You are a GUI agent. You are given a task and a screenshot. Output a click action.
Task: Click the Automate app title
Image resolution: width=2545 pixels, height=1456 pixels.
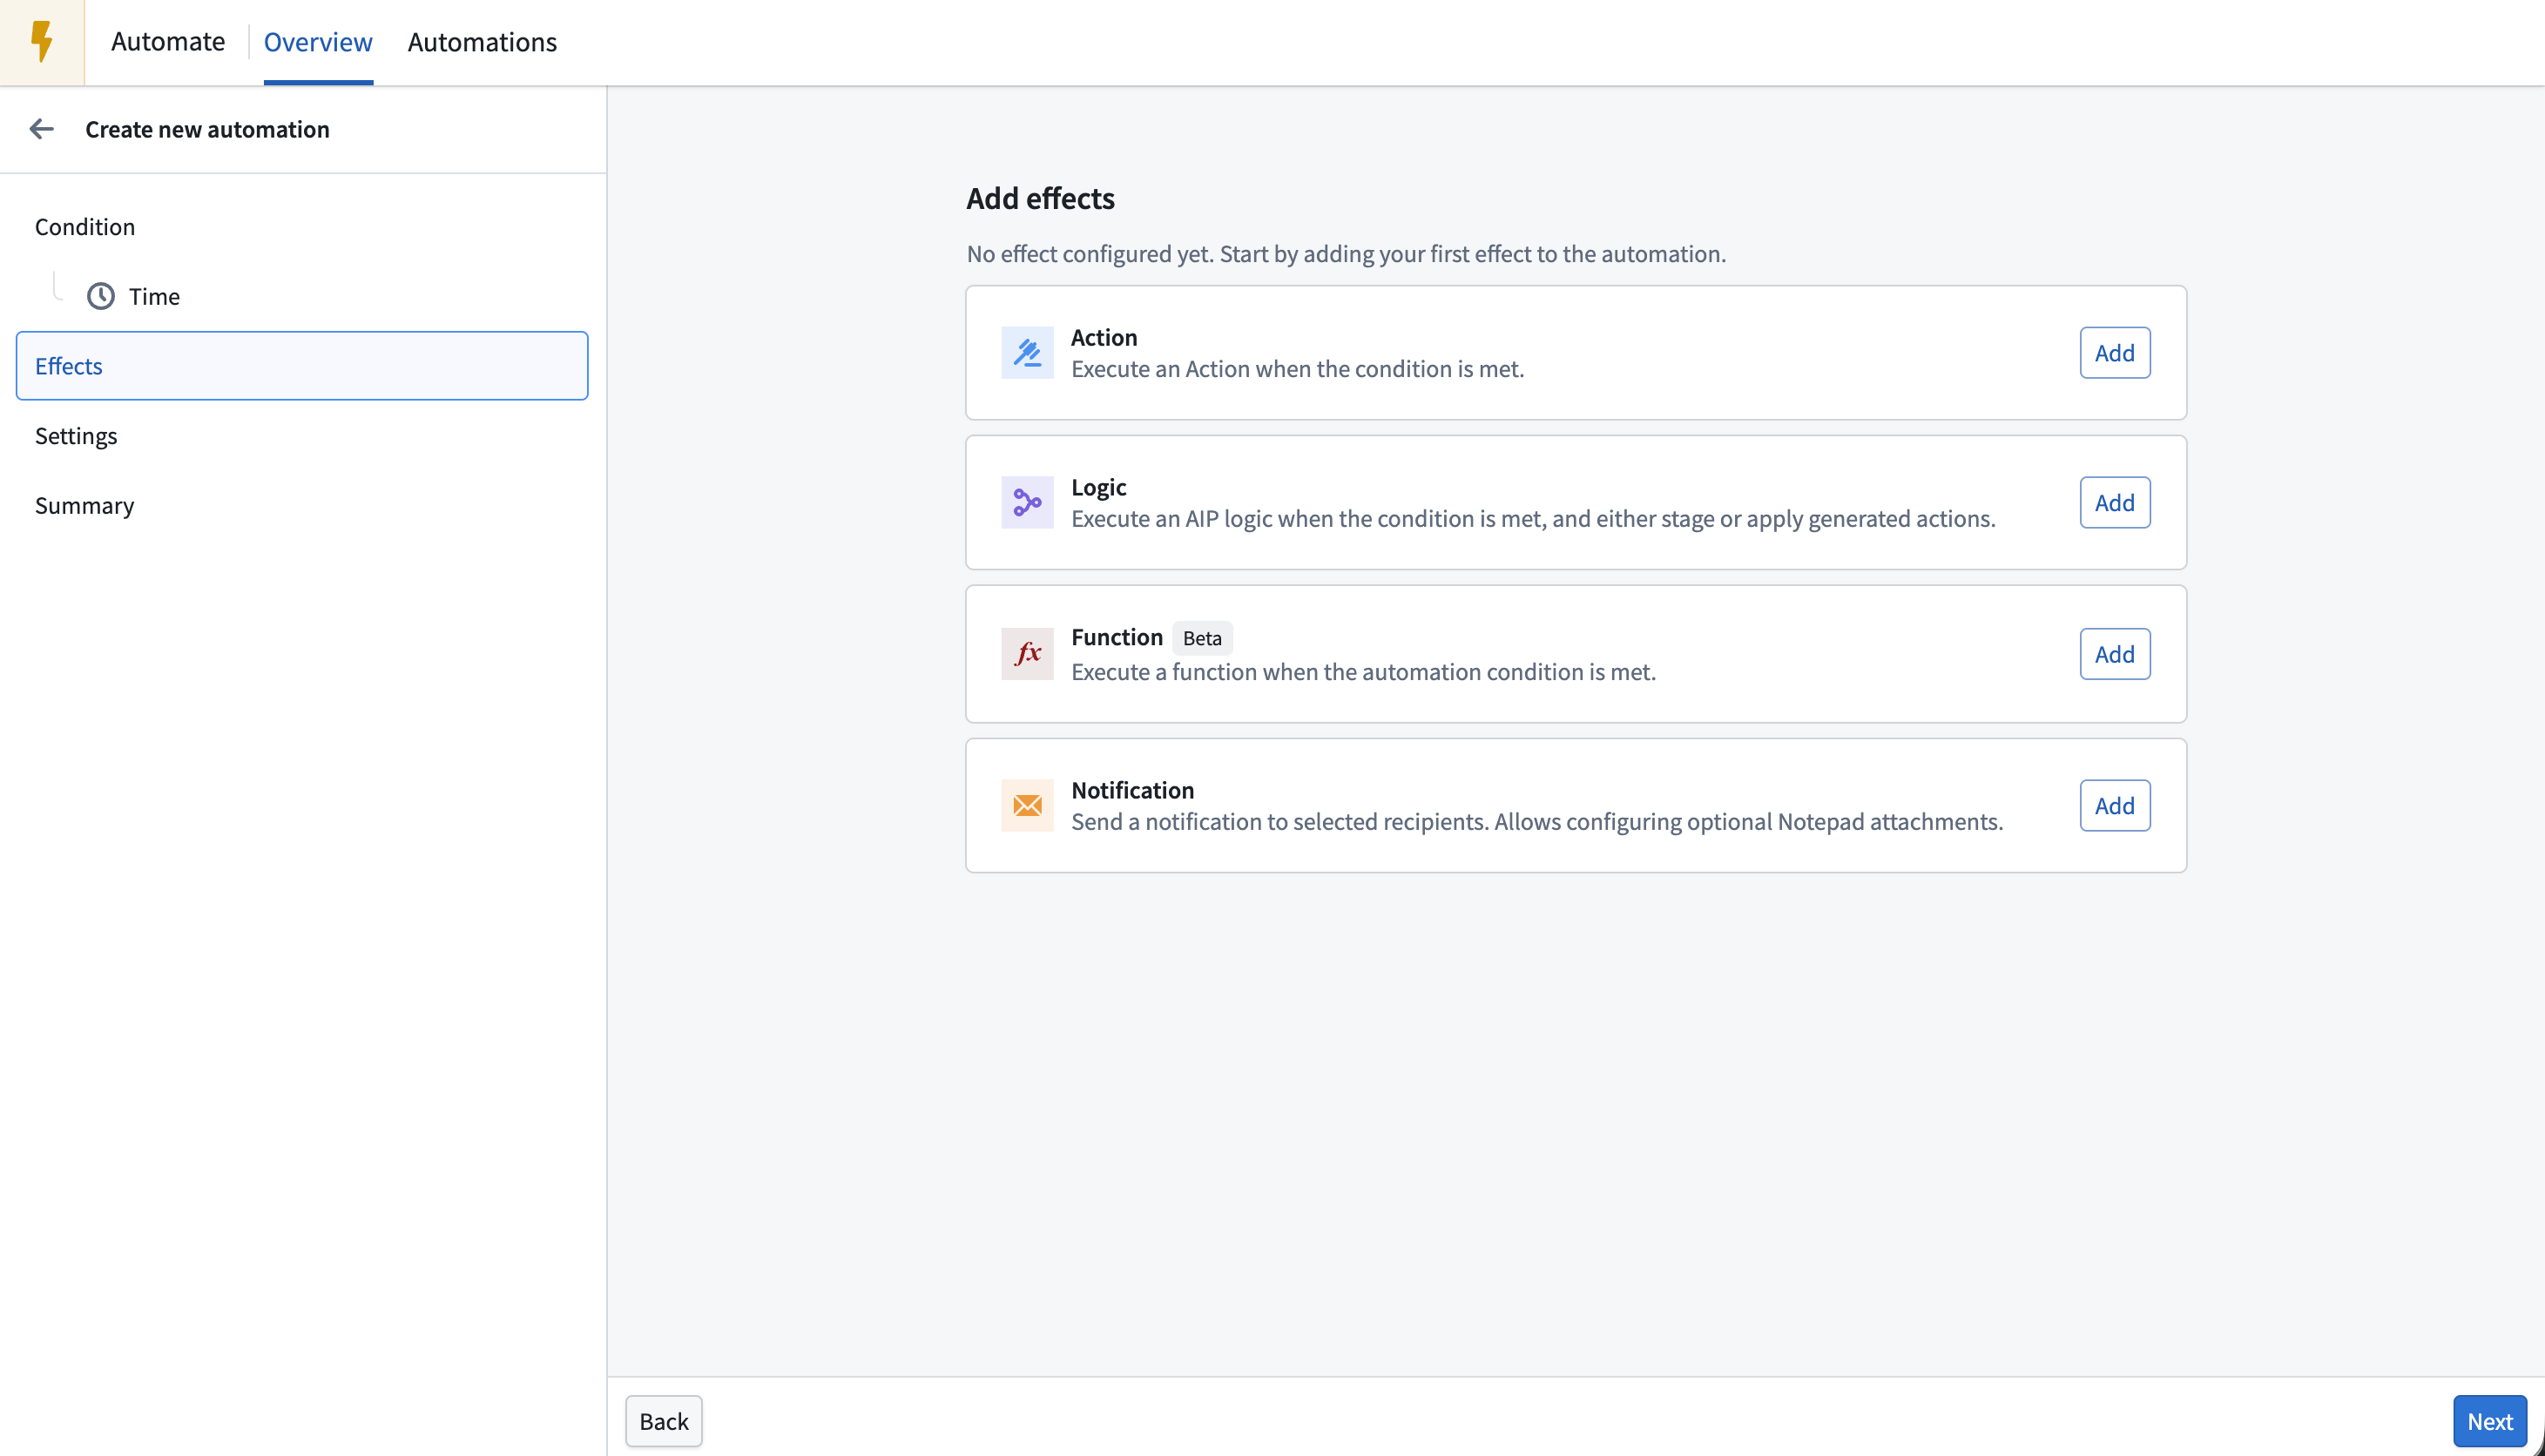(x=168, y=42)
